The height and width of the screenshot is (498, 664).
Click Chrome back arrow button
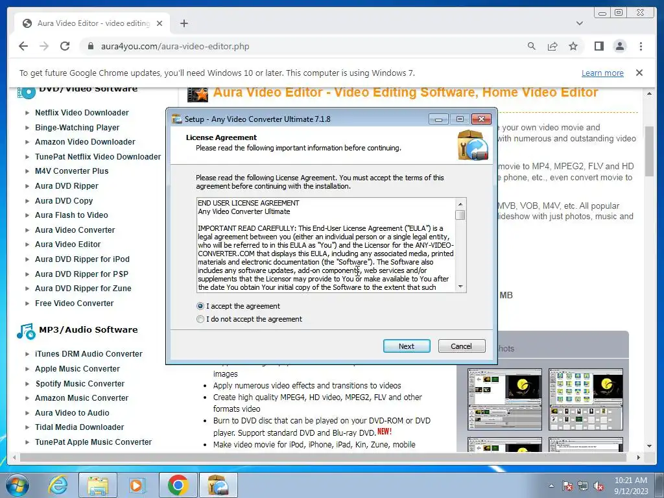[x=23, y=46]
